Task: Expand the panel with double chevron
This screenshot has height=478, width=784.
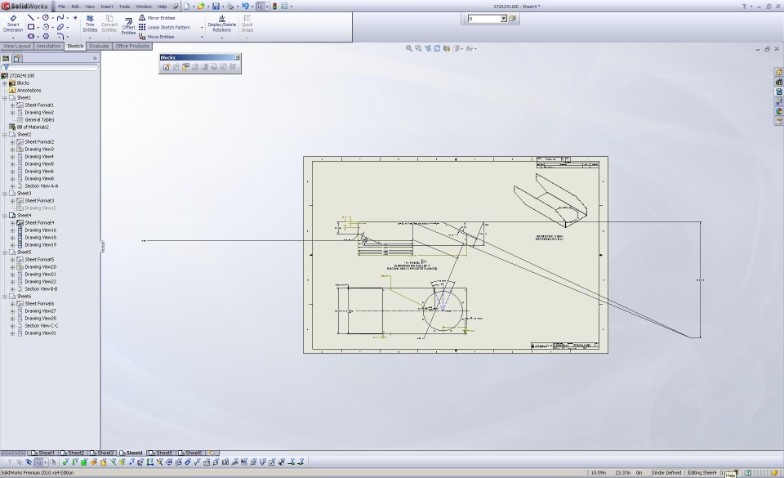Action: 95,59
